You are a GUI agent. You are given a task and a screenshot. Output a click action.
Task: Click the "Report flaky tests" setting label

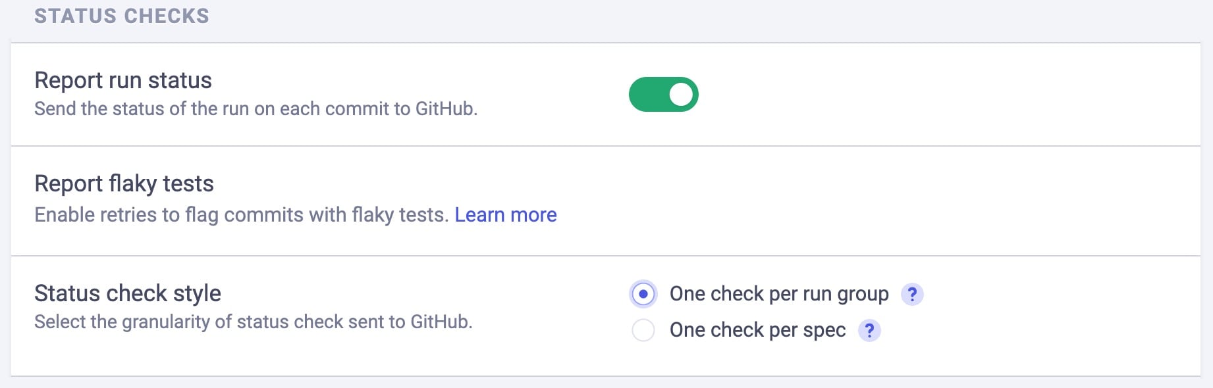coord(124,183)
